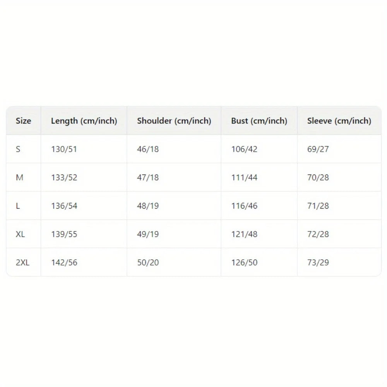Click the 126/50 bust value
Viewport: 387px width, 387px height.
point(244,262)
